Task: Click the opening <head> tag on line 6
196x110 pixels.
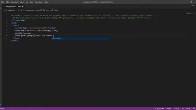Action: 16,25
